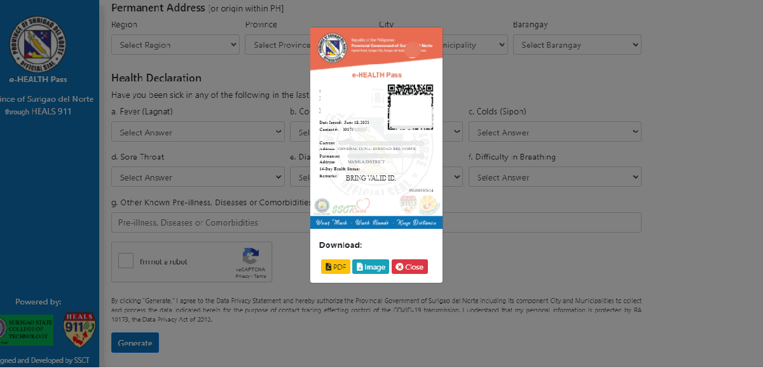Open the Difficulty in Breathing dropdown
The height and width of the screenshot is (368, 763).
click(554, 177)
